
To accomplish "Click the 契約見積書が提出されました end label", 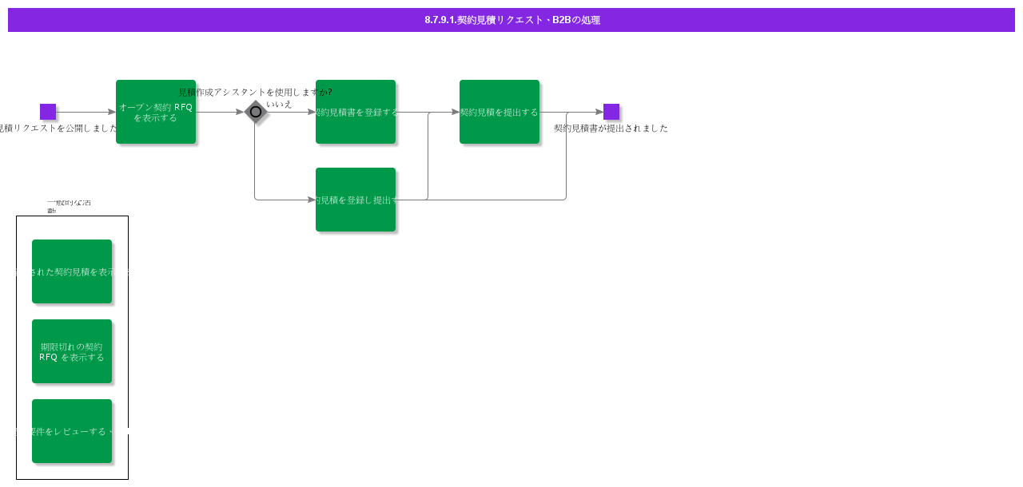I will 611,128.
